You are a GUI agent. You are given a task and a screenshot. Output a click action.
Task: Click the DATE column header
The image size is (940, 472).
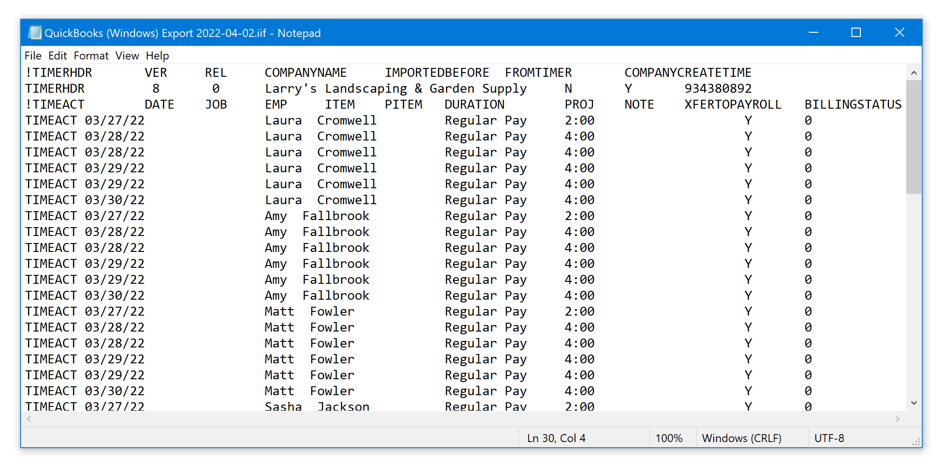[x=159, y=104]
